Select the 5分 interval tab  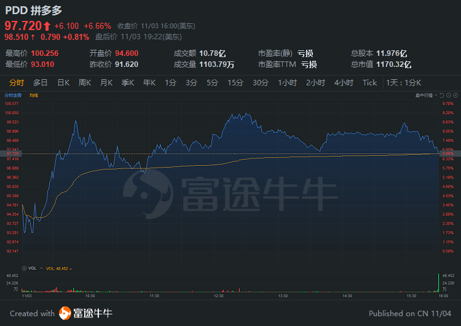click(212, 83)
